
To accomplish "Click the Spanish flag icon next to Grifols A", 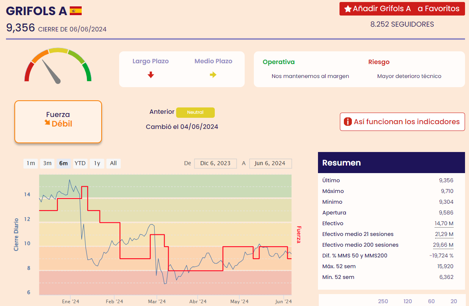I will tap(76, 11).
